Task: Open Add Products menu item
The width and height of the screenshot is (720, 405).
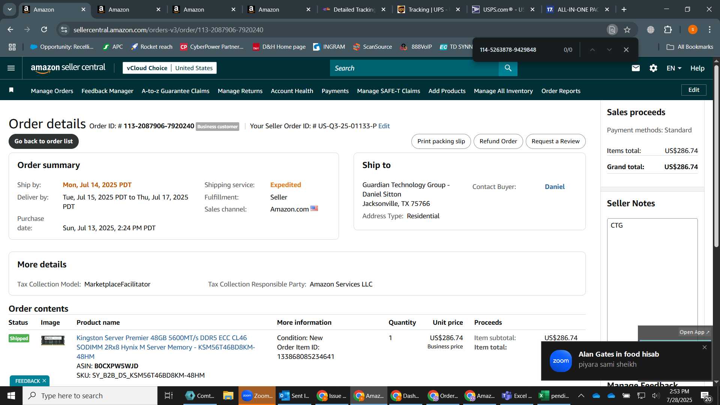Action: [447, 91]
